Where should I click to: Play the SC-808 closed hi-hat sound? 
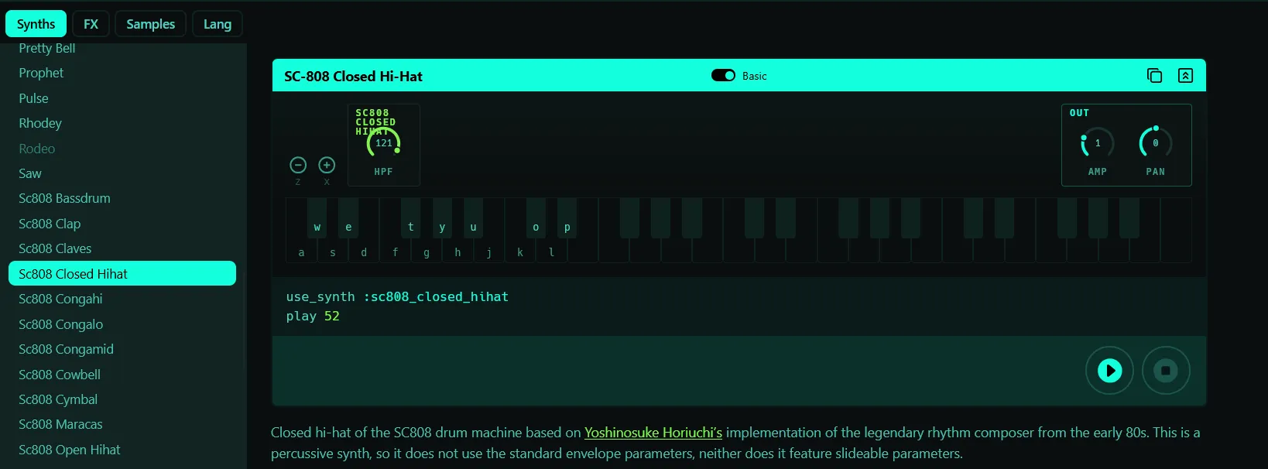(x=1109, y=371)
